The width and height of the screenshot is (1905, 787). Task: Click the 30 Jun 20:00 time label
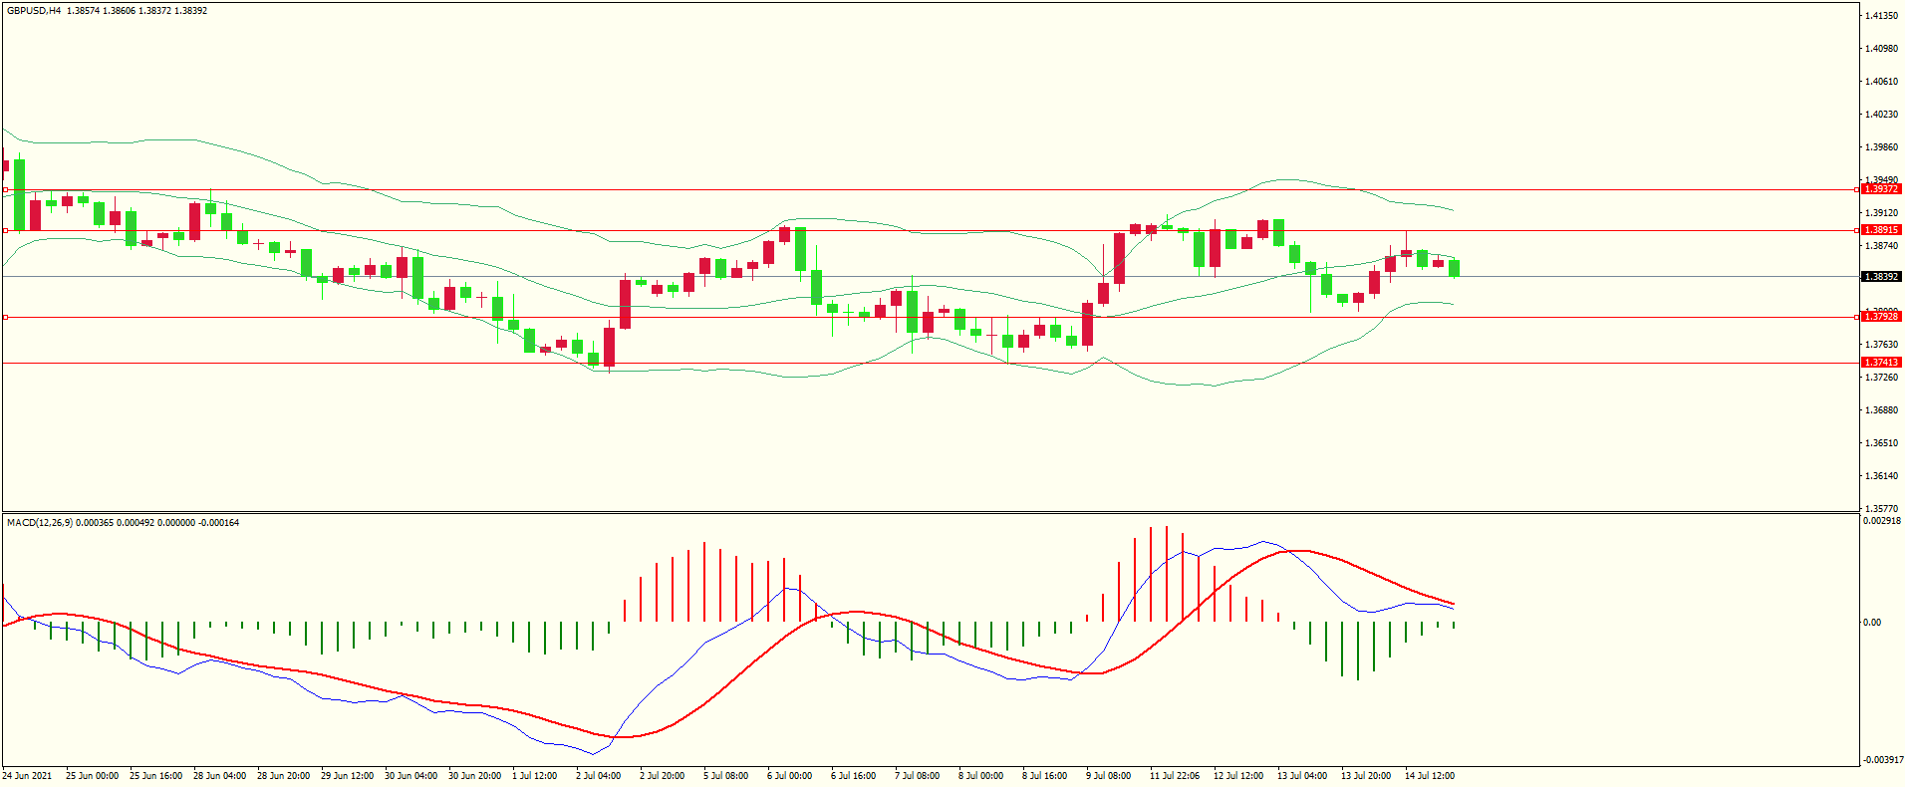click(x=474, y=776)
